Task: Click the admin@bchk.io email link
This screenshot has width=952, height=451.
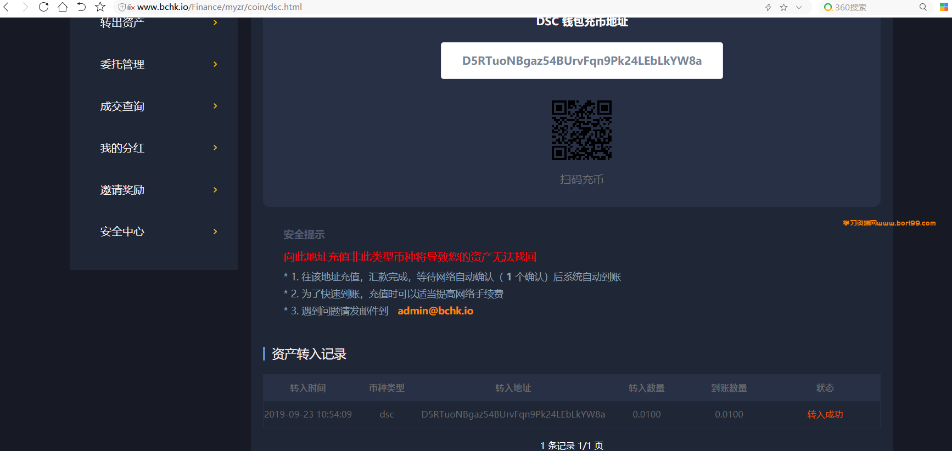Action: point(435,311)
